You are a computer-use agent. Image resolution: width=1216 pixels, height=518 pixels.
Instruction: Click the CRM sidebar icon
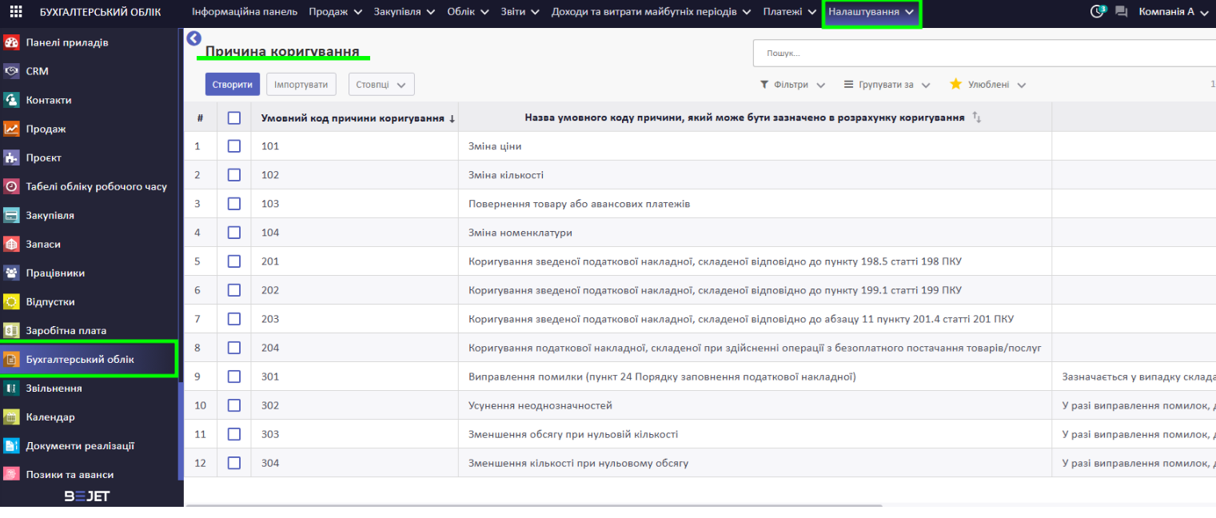point(11,71)
